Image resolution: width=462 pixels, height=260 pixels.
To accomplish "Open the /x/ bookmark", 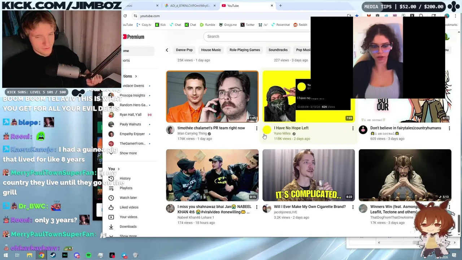I will [x=263, y=25].
